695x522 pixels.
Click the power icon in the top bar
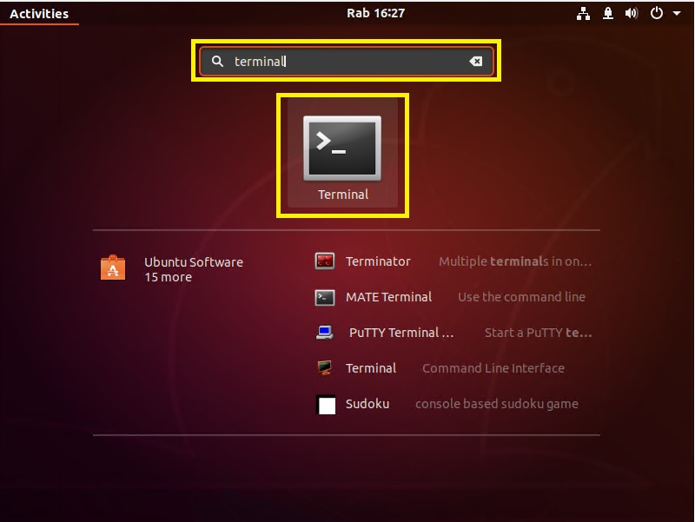(657, 13)
